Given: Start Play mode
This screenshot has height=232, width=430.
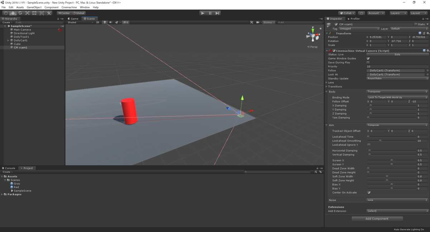Looking at the screenshot, I should pos(203,13).
